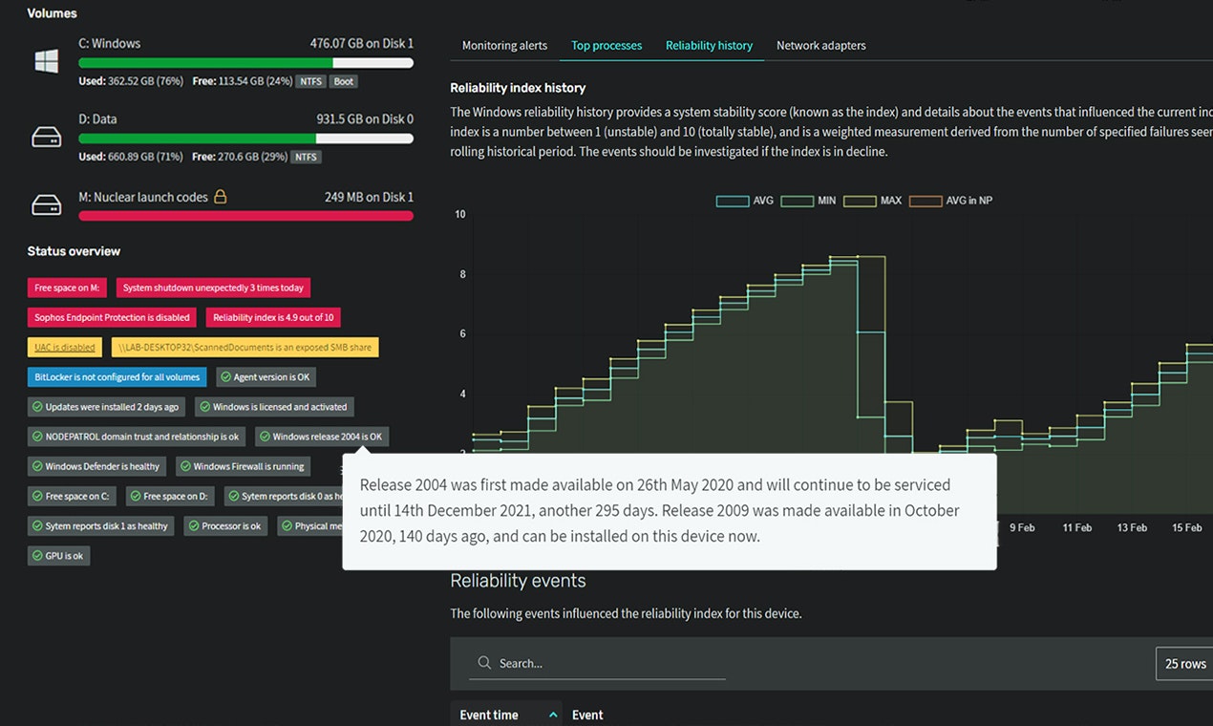Click the check icon on Agent version badge

(226, 377)
